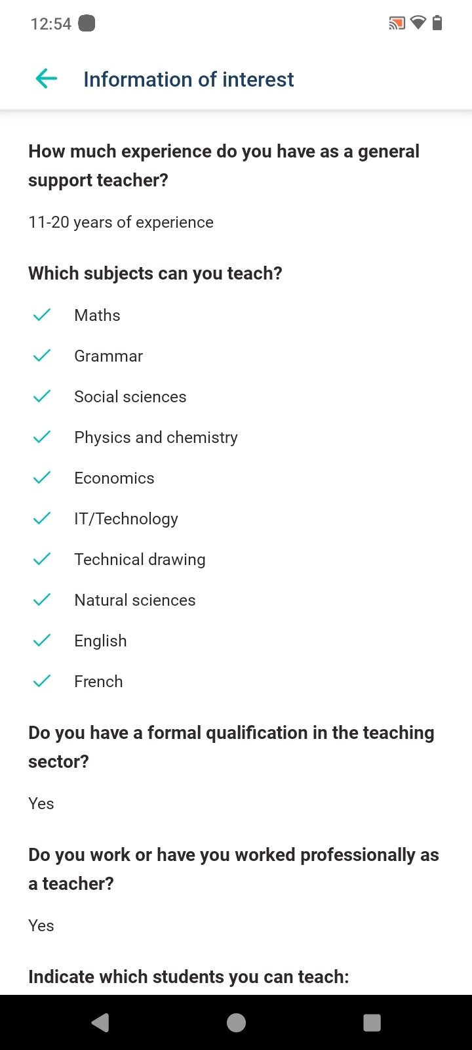This screenshot has height=1050, width=472.
Task: Tap the 'Yes' under formal qualification
Action: tap(41, 804)
